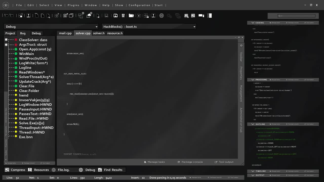Open the HackBlocks boot.ts dropdown
This screenshot has width=324, height=182.
pyautogui.click(x=149, y=27)
